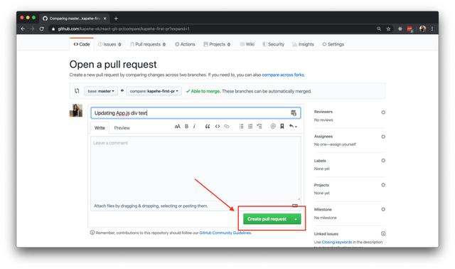Open the Closing keywords link
Screen dimensions: 455x269
point(336,242)
